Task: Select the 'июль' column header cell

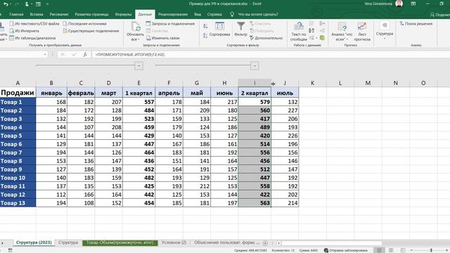Action: pyautogui.click(x=285, y=93)
